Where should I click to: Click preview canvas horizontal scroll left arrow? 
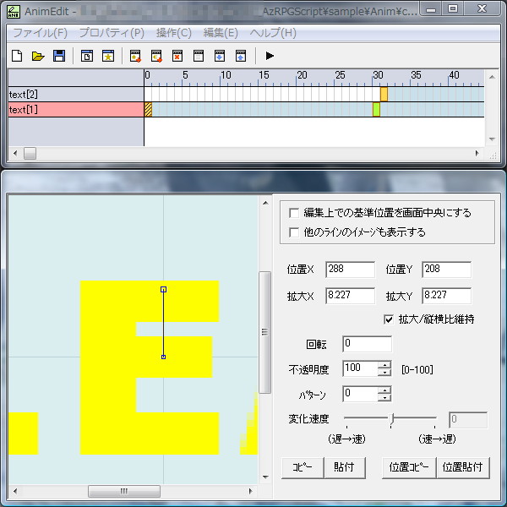tap(15, 491)
